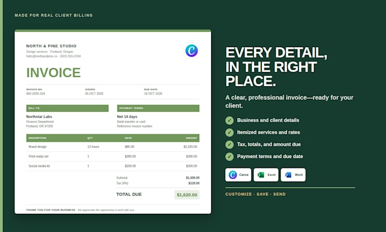Click the Canva icon in format badges
This screenshot has height=232, width=386.
(233, 175)
